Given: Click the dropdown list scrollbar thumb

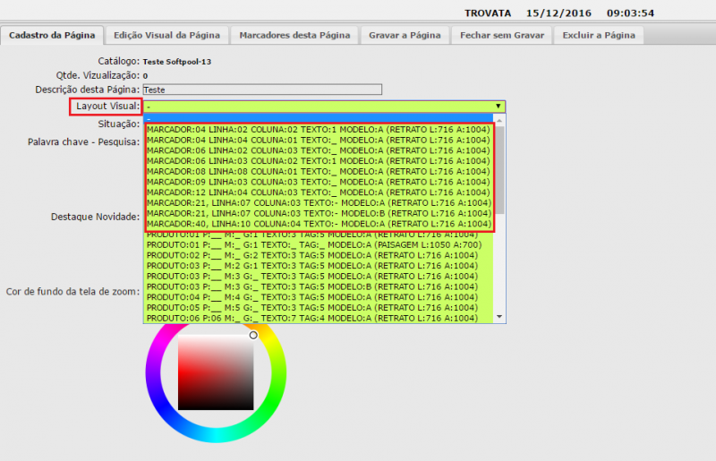Looking at the screenshot, I should (x=499, y=170).
